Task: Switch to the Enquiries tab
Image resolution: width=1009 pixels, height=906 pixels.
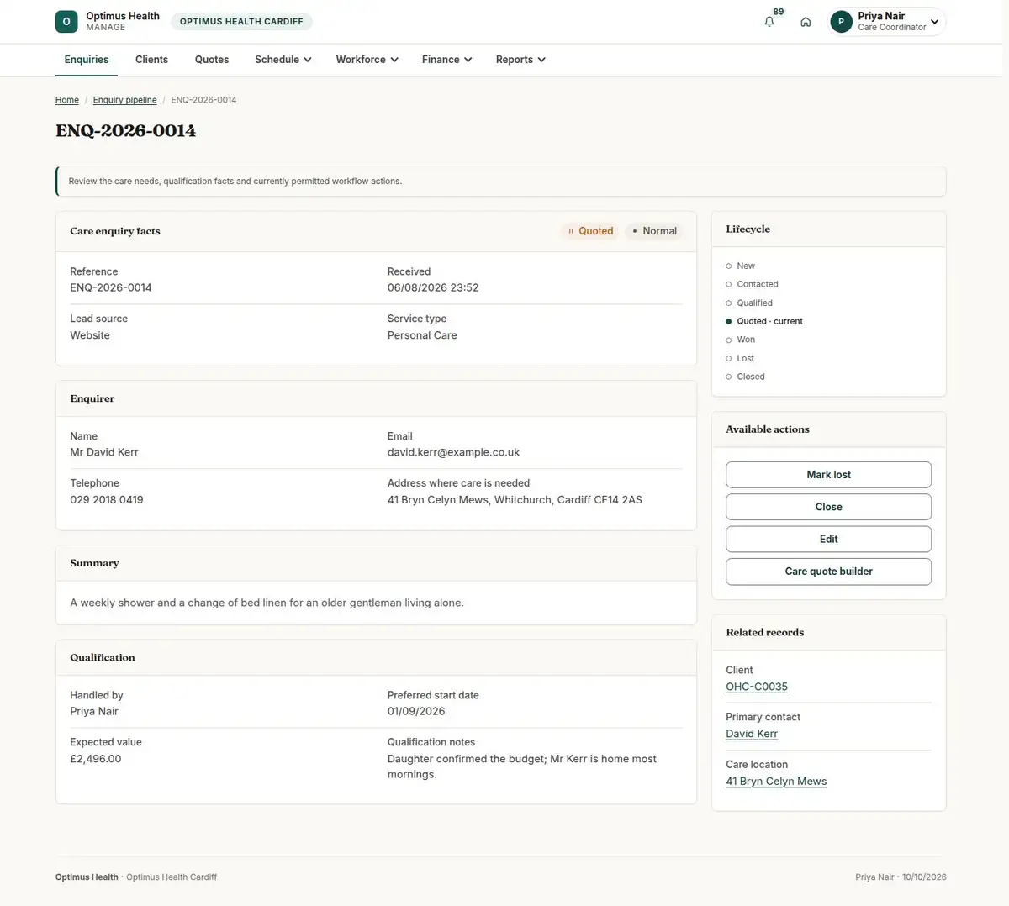Action: (x=87, y=60)
